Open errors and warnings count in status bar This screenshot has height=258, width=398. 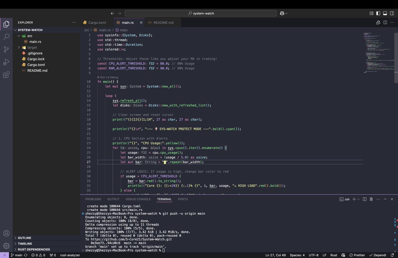coord(38,255)
